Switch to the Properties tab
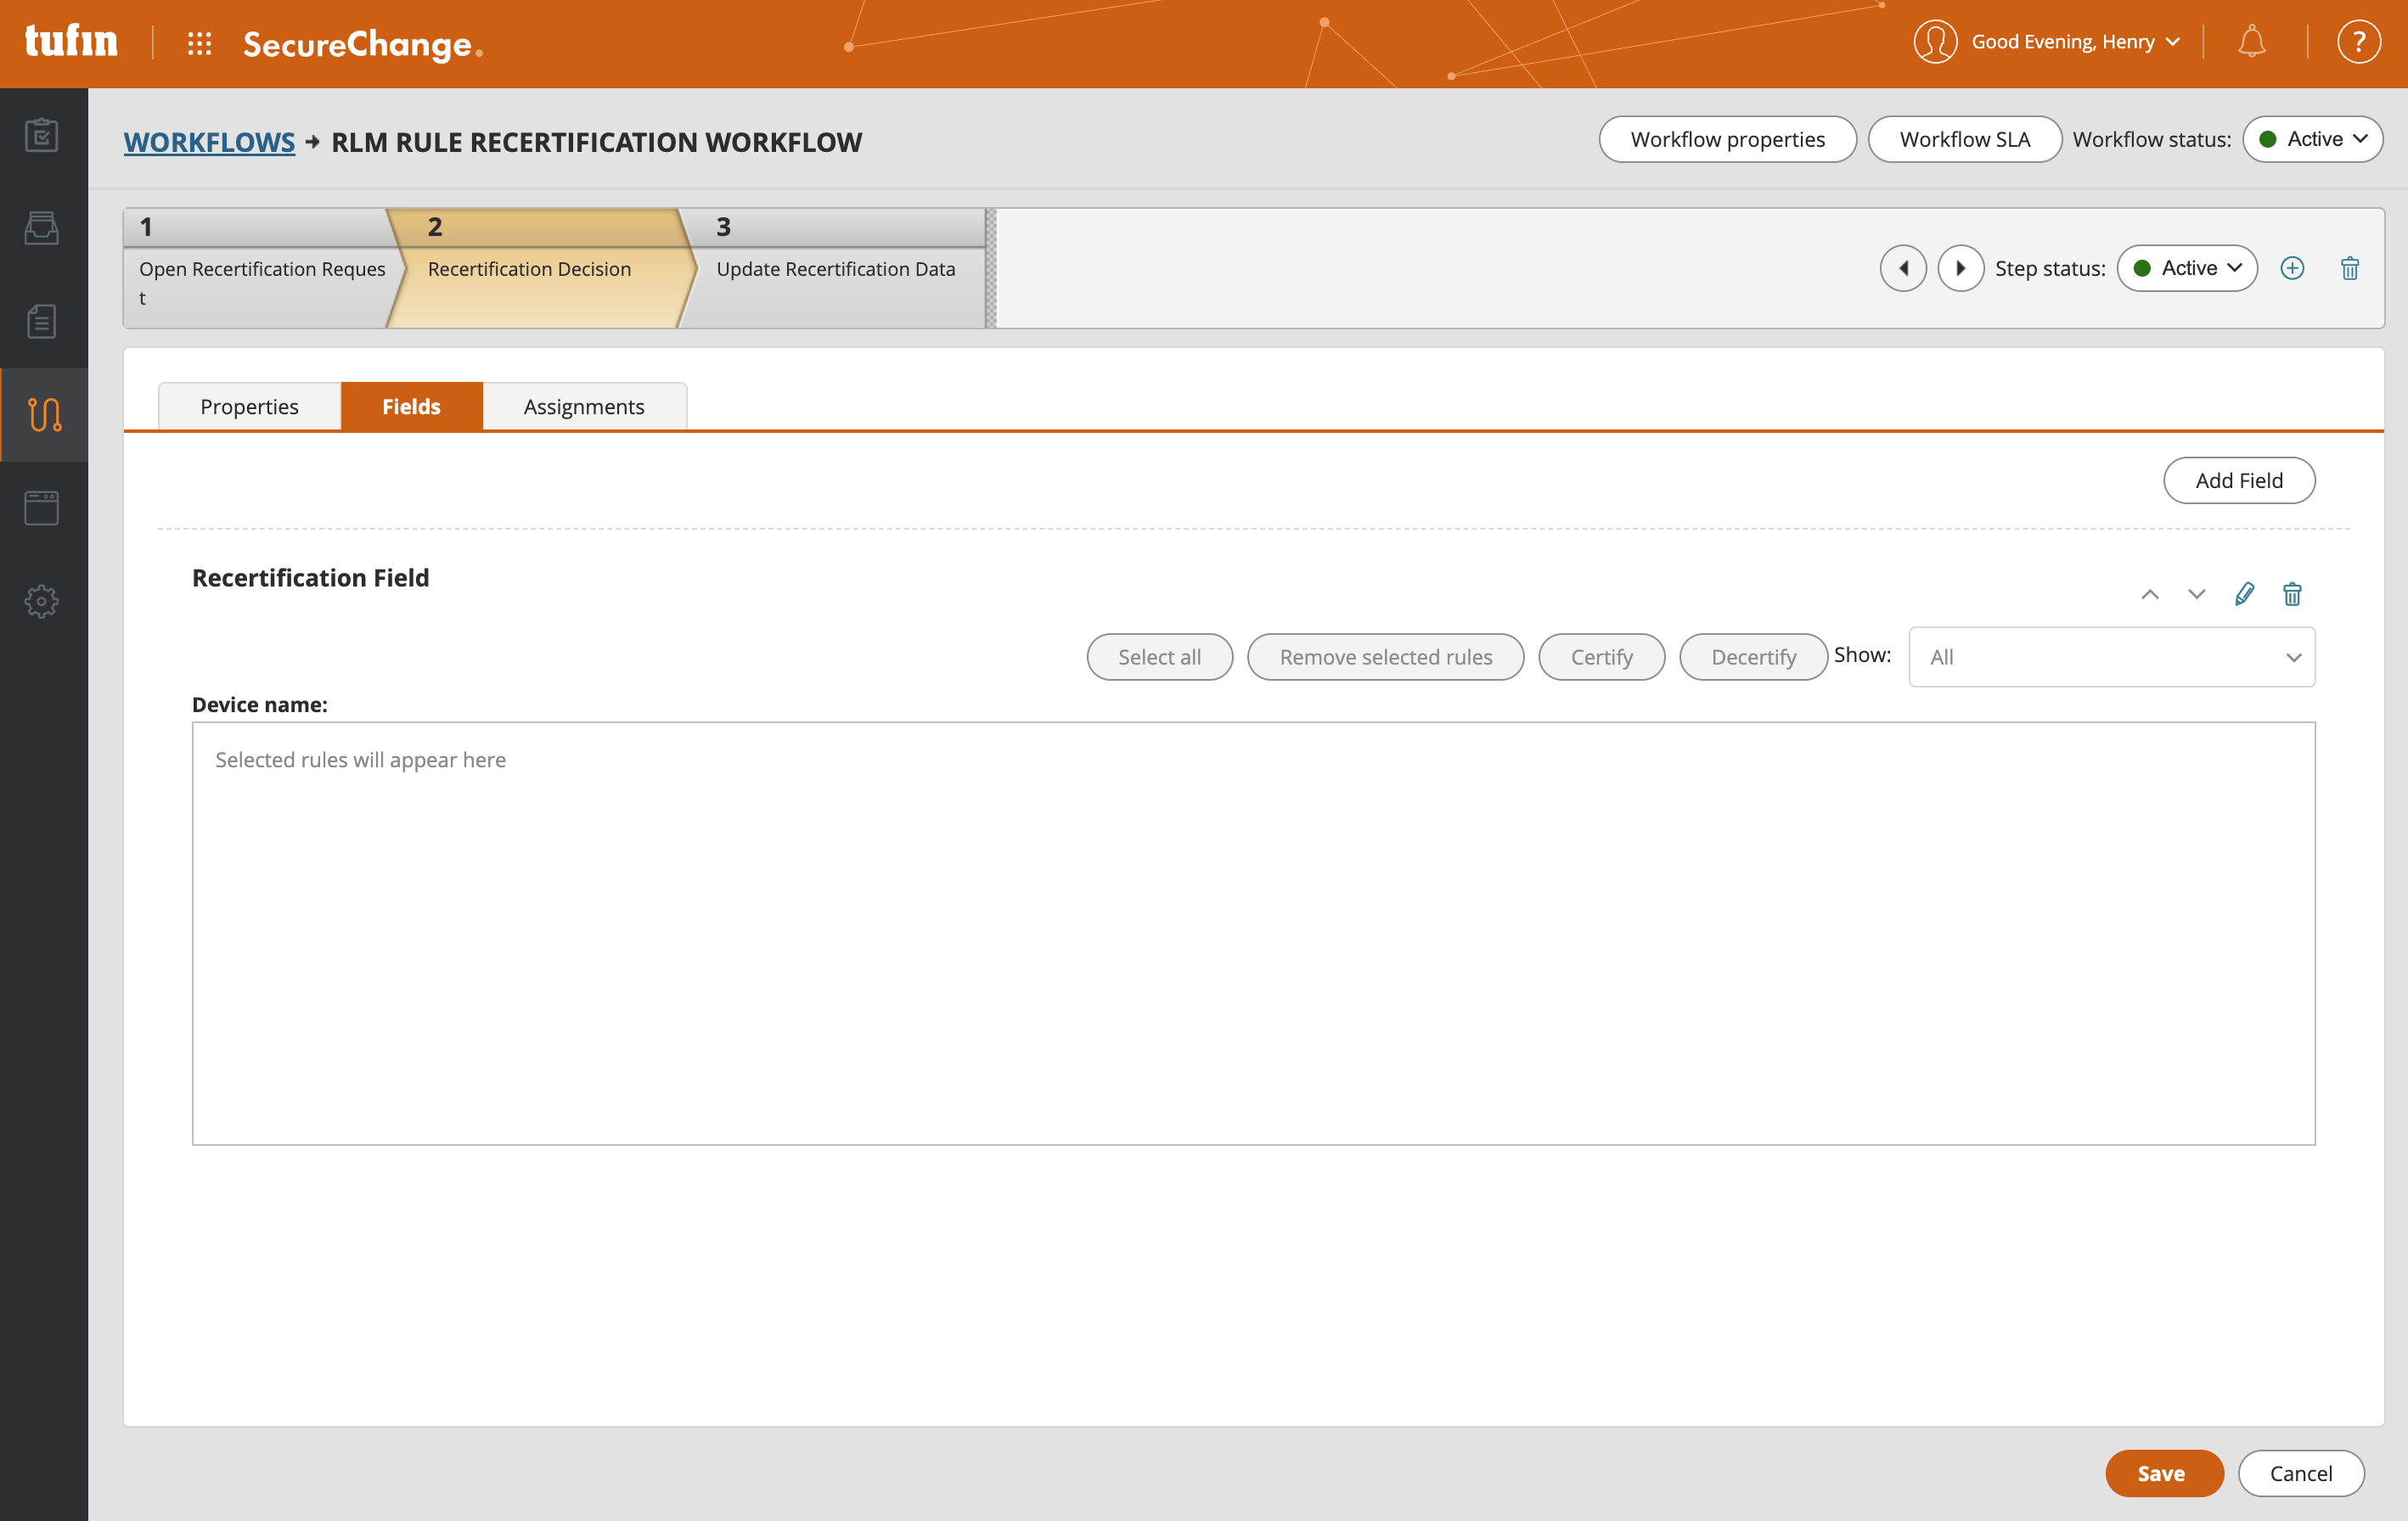 (249, 406)
